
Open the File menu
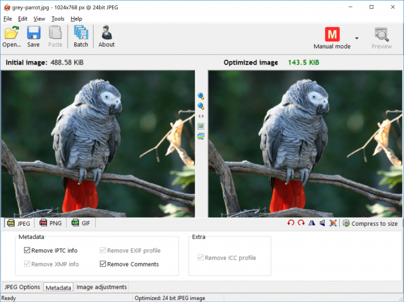[x=8, y=19]
